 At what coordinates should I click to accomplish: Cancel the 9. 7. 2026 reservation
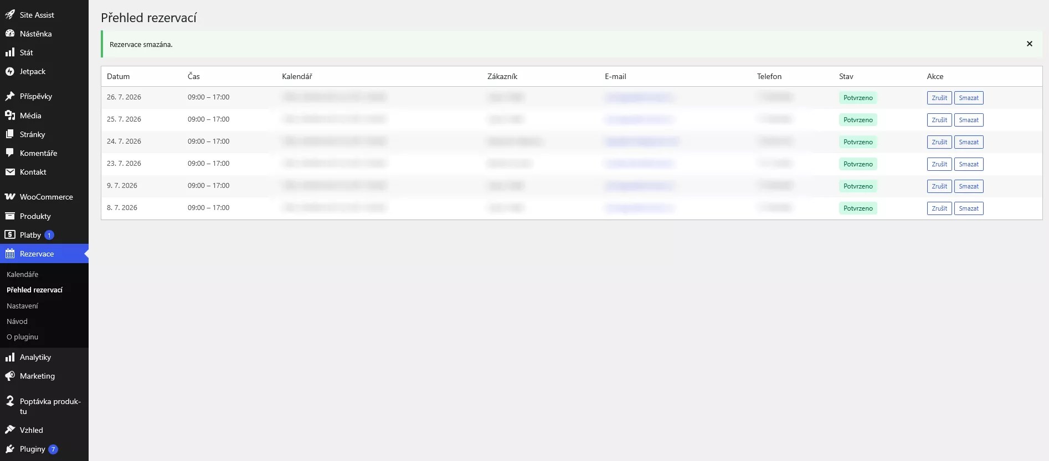tap(939, 186)
